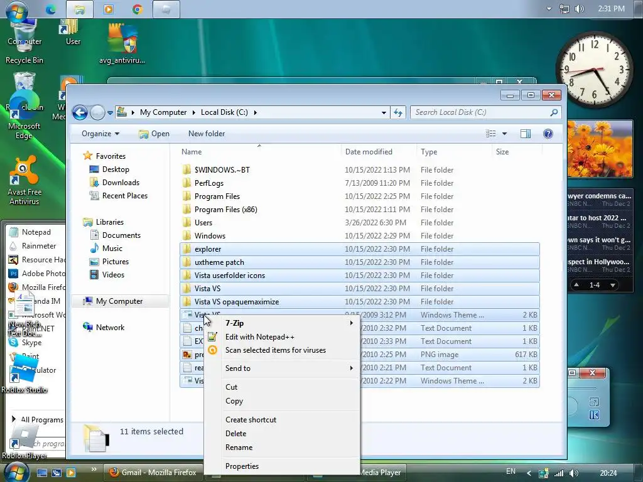The image size is (643, 482).
Task: Select the PerfLogs folder
Action: (x=359, y=183)
